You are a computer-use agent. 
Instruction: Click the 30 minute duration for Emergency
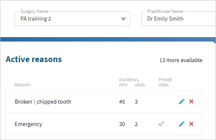(x=122, y=124)
